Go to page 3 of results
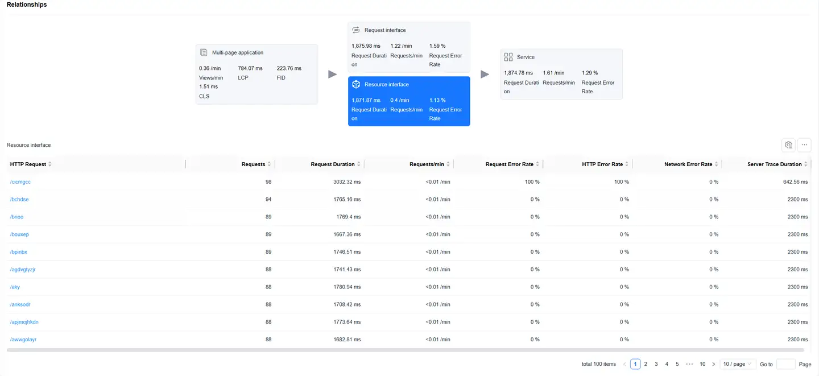 point(656,364)
